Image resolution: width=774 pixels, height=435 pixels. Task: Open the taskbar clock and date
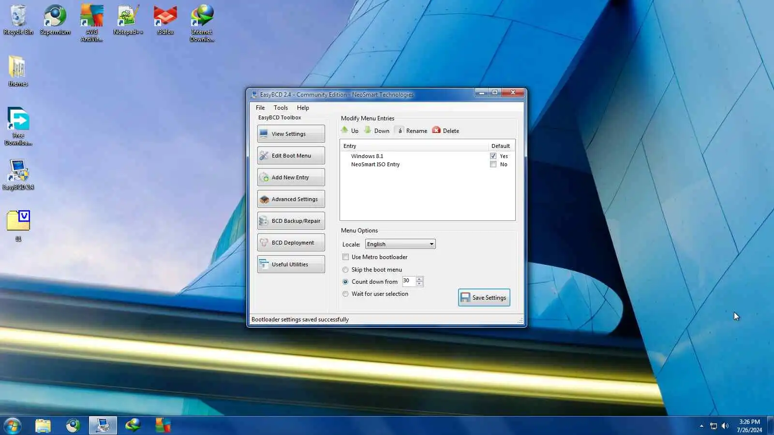pyautogui.click(x=749, y=426)
